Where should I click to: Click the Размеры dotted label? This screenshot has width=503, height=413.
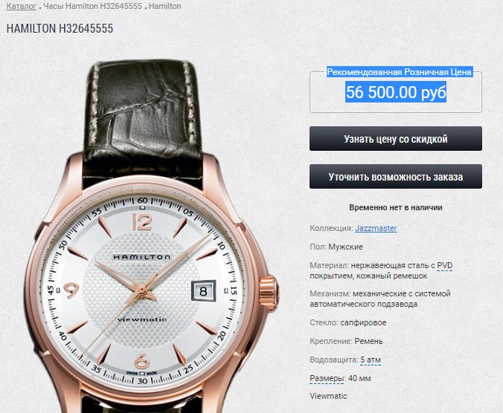(327, 378)
